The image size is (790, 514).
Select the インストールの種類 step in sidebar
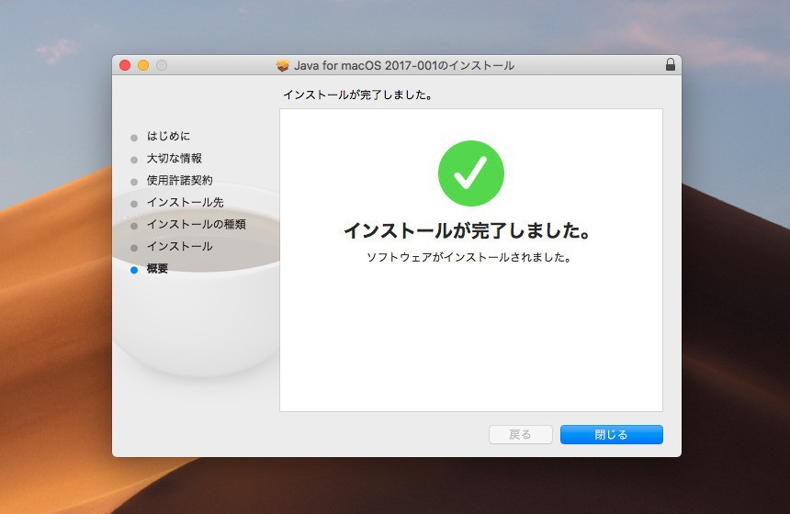(x=196, y=225)
